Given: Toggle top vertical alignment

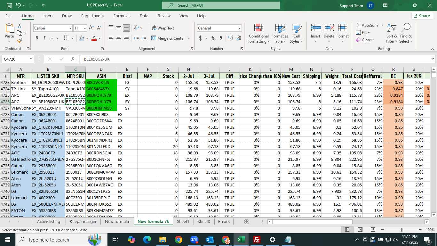Looking at the screenshot, I should (111, 28).
